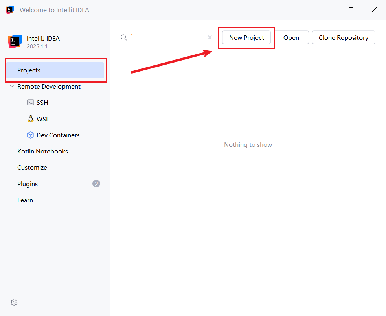The image size is (386, 316).
Task: Click the IntelliJ IDEA sidebar logo
Action: [x=15, y=42]
